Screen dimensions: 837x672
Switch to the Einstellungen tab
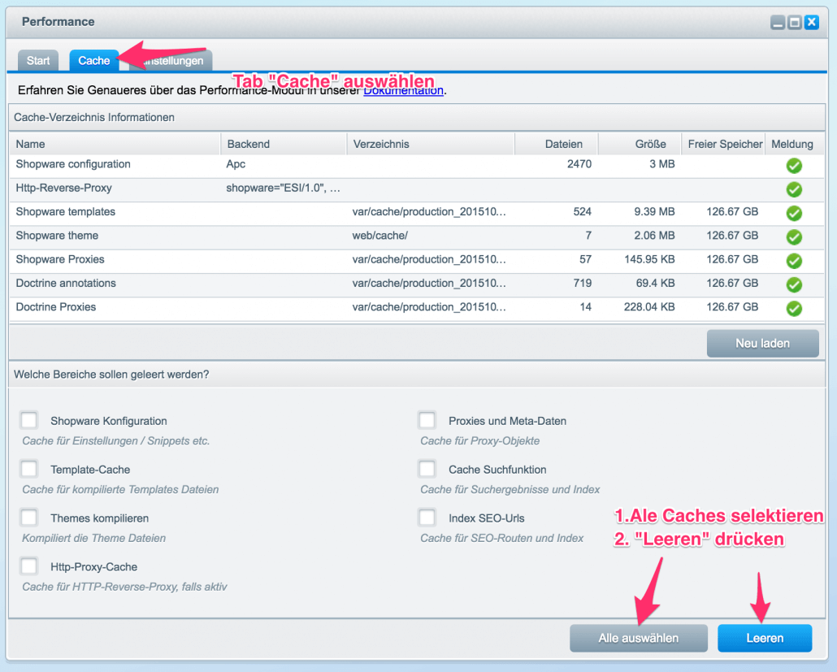point(171,60)
